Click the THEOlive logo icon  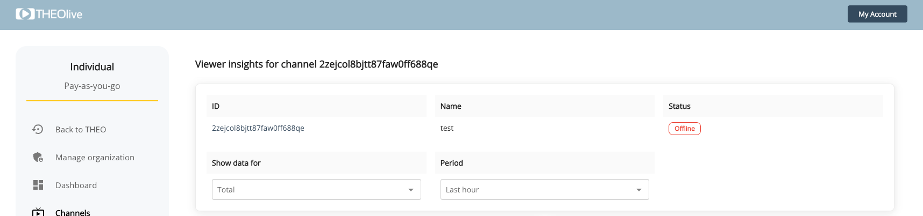coord(25,14)
